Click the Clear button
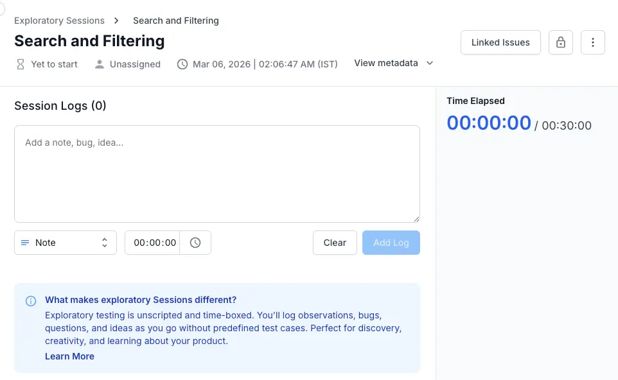618x380 pixels. pyautogui.click(x=335, y=243)
